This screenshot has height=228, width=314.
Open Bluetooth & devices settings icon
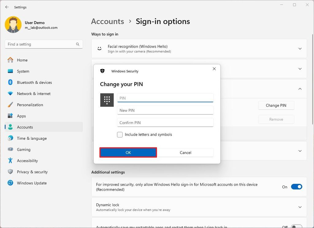(10, 82)
